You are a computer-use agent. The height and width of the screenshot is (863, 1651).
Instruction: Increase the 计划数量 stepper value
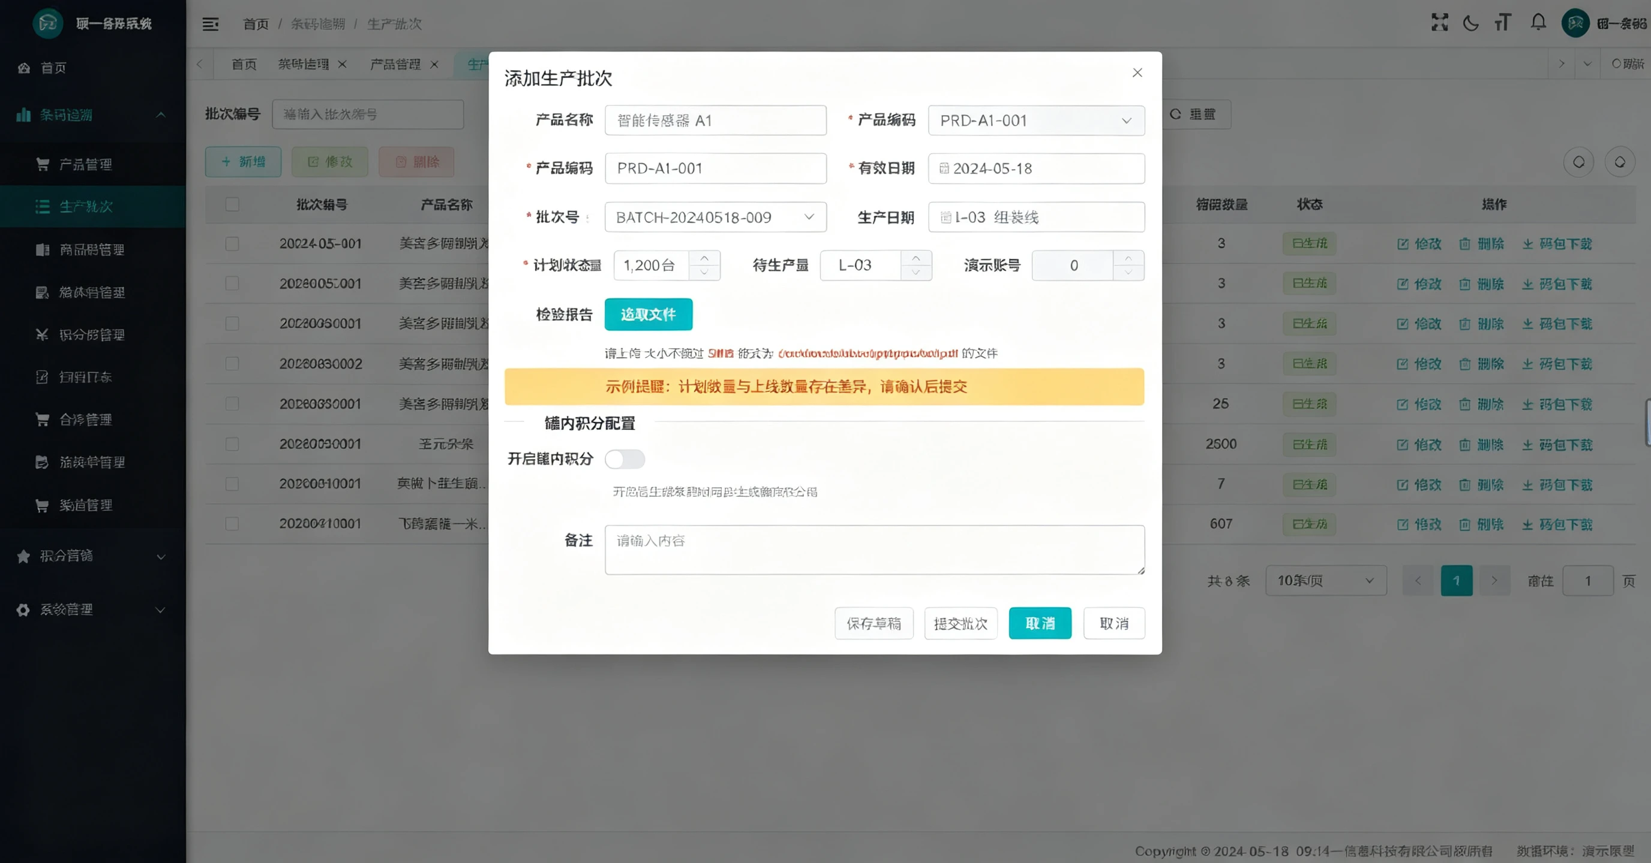coord(704,258)
